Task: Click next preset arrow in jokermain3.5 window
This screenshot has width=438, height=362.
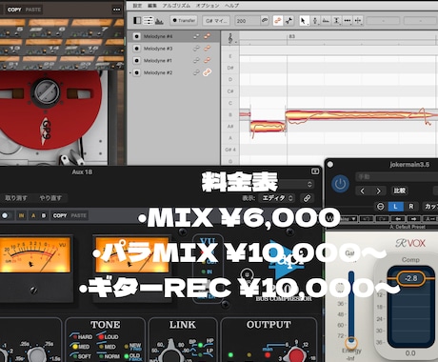Action: pos(378,191)
